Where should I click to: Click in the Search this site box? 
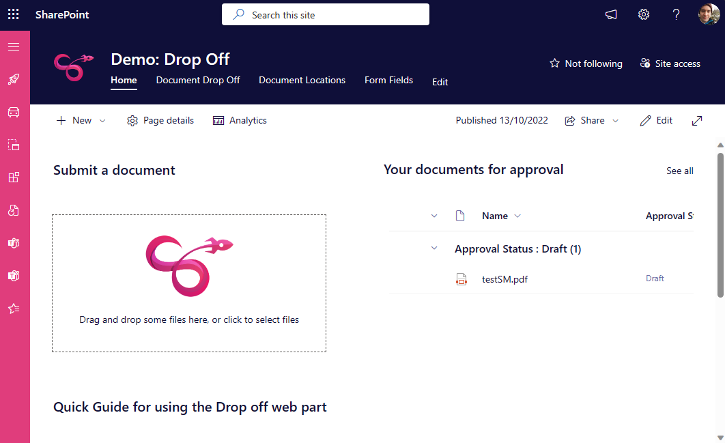point(326,14)
